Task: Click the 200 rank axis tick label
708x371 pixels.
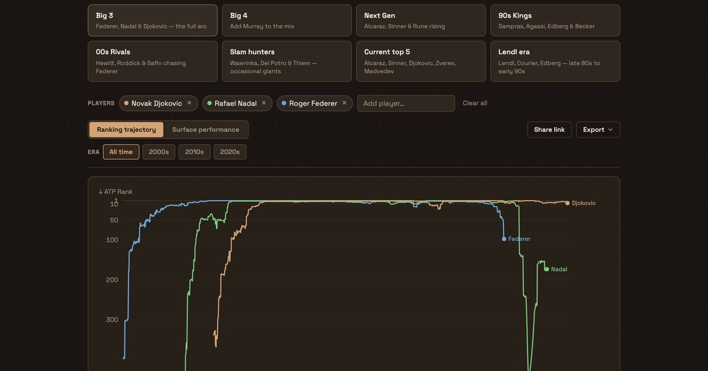Action: coord(112,280)
